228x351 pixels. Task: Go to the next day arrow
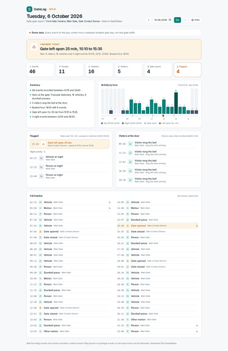point(185,20)
